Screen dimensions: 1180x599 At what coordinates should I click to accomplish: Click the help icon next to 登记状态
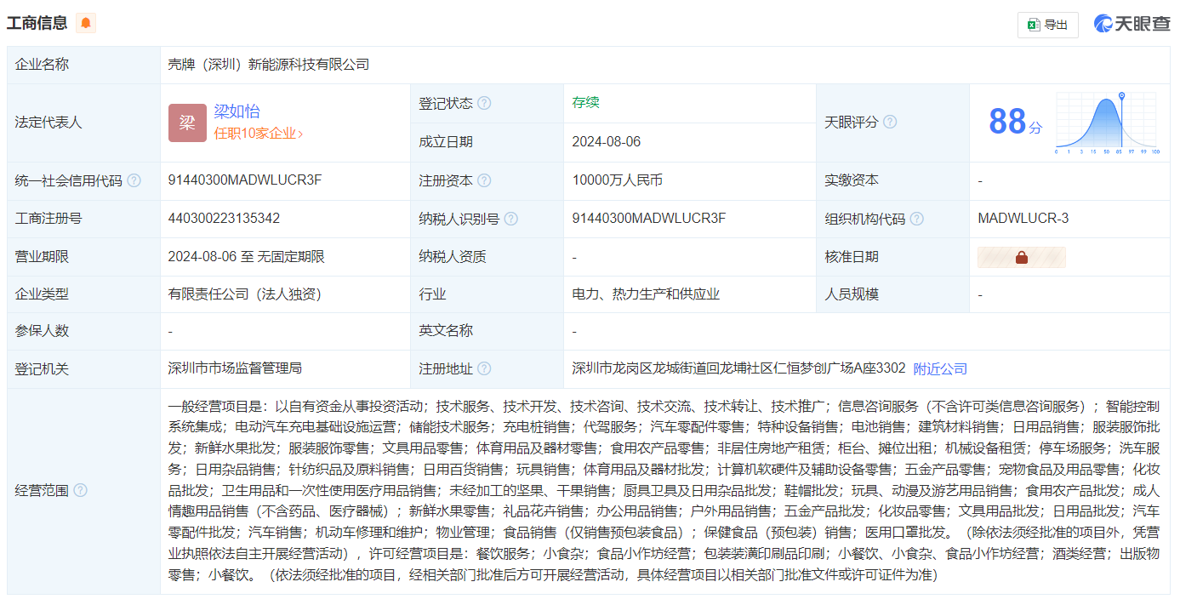(x=484, y=102)
